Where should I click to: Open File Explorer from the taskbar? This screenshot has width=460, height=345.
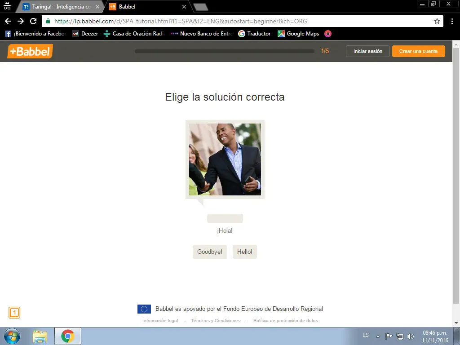pos(40,336)
